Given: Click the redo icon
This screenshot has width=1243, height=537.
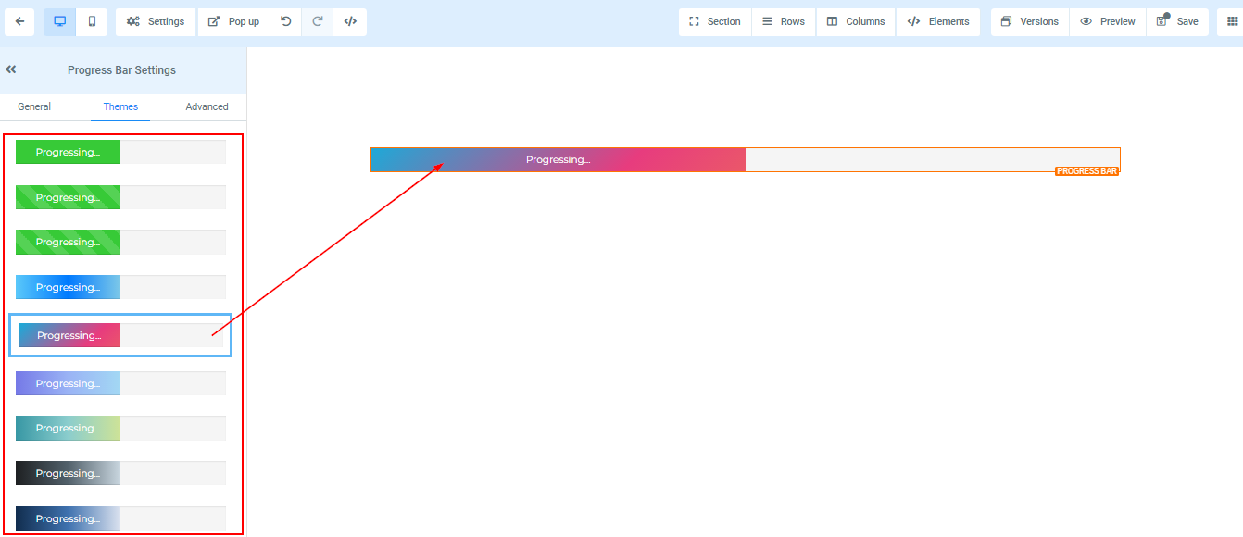Looking at the screenshot, I should pyautogui.click(x=318, y=21).
